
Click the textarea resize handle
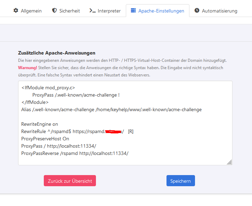click(229, 162)
